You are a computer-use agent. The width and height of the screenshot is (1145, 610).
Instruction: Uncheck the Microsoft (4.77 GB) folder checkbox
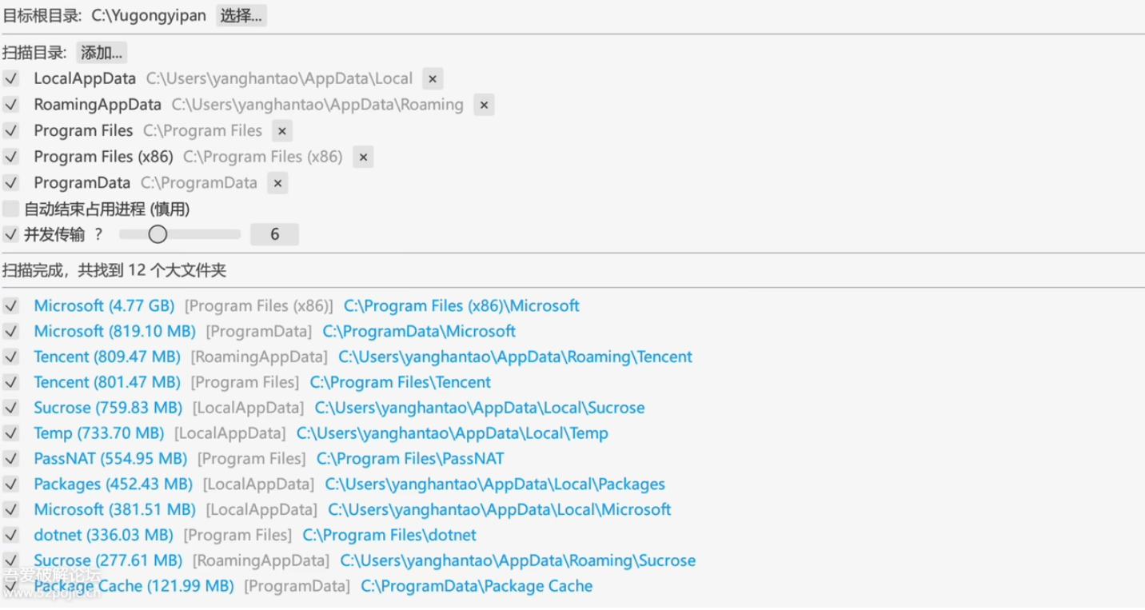point(10,306)
